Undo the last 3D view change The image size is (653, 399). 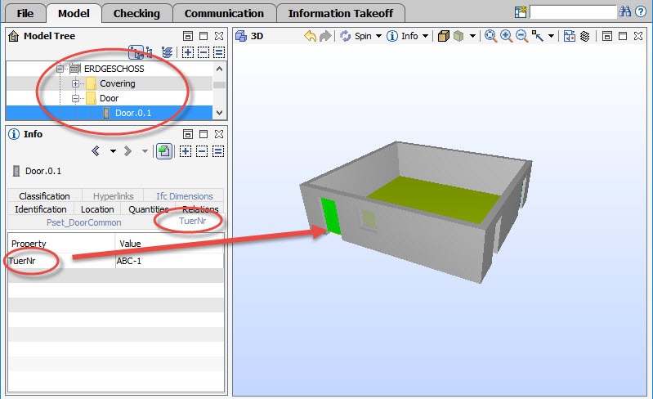(310, 36)
